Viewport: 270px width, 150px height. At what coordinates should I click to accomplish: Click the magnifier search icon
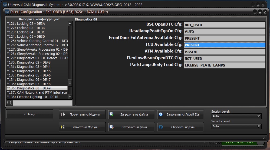point(9,103)
